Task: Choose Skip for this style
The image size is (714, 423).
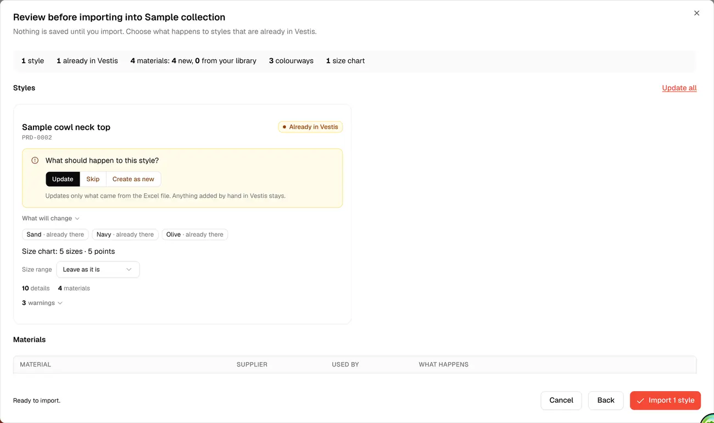Action: [93, 179]
